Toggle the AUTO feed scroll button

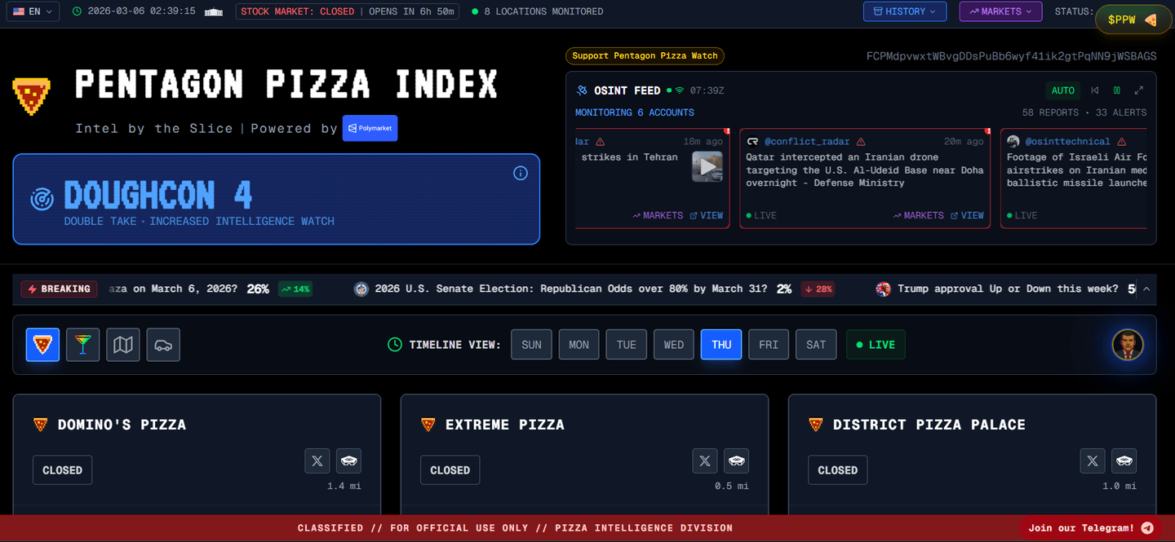point(1063,90)
